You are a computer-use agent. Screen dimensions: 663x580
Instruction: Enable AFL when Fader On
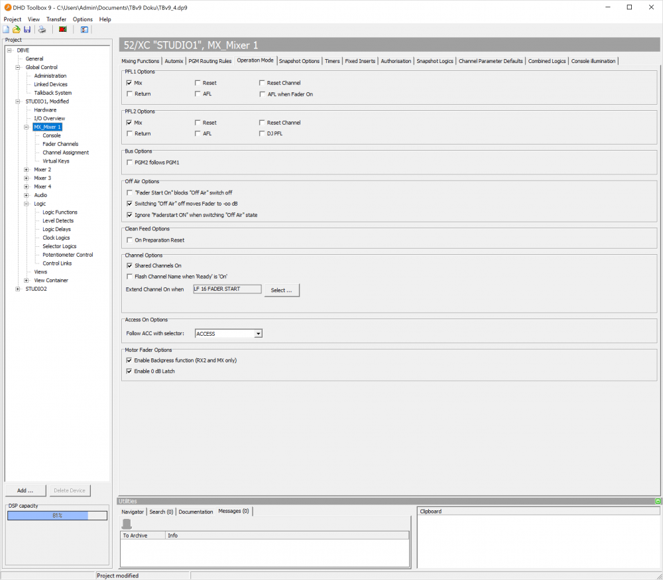262,94
